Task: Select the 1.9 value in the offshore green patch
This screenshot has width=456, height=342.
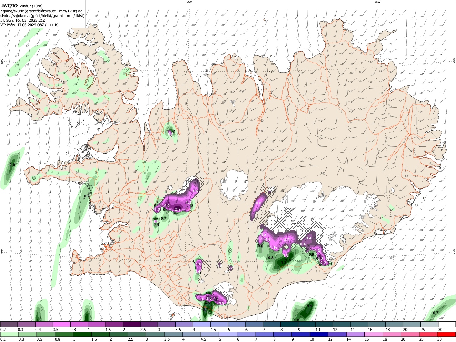Action: point(310,306)
